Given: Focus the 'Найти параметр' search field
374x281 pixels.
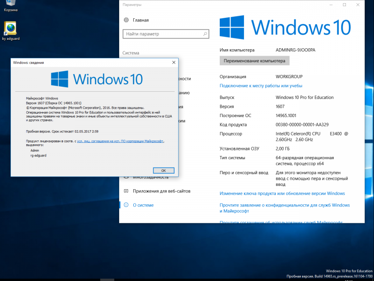Looking at the screenshot, I should click(166, 34).
